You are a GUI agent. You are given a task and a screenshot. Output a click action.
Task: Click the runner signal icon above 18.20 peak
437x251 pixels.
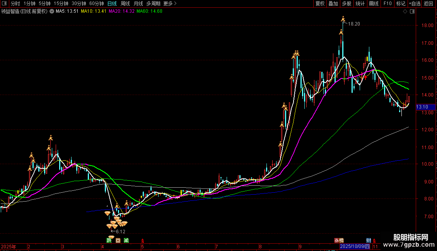343,19
